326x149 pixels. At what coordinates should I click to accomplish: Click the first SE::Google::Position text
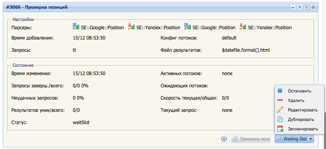[x=102, y=27]
